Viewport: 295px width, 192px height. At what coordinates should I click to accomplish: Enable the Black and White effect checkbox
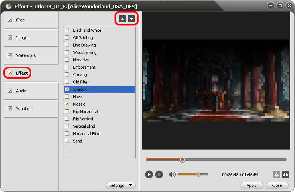[x=67, y=30]
